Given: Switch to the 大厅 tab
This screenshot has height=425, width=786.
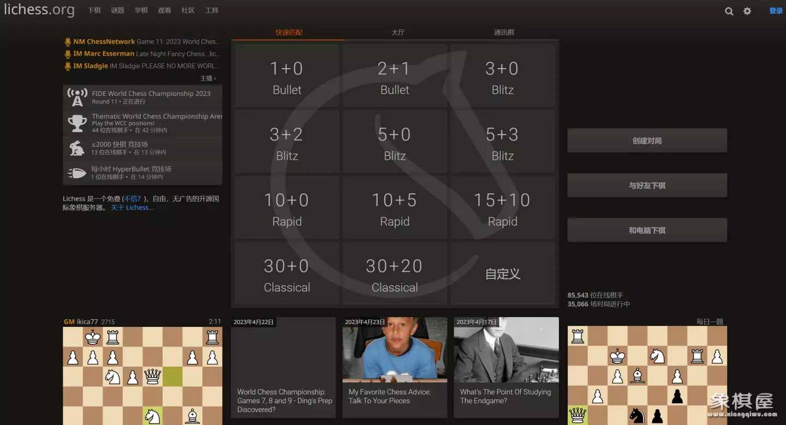Looking at the screenshot, I should tap(398, 33).
